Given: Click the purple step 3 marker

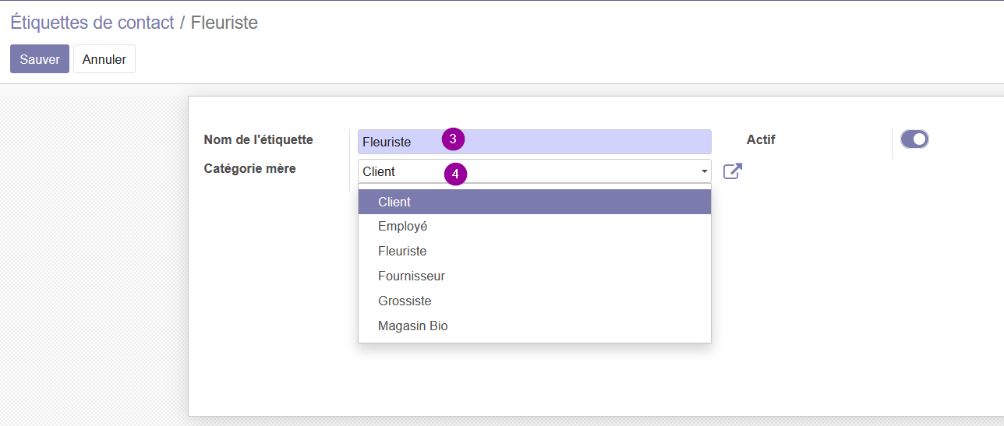Looking at the screenshot, I should (x=453, y=139).
